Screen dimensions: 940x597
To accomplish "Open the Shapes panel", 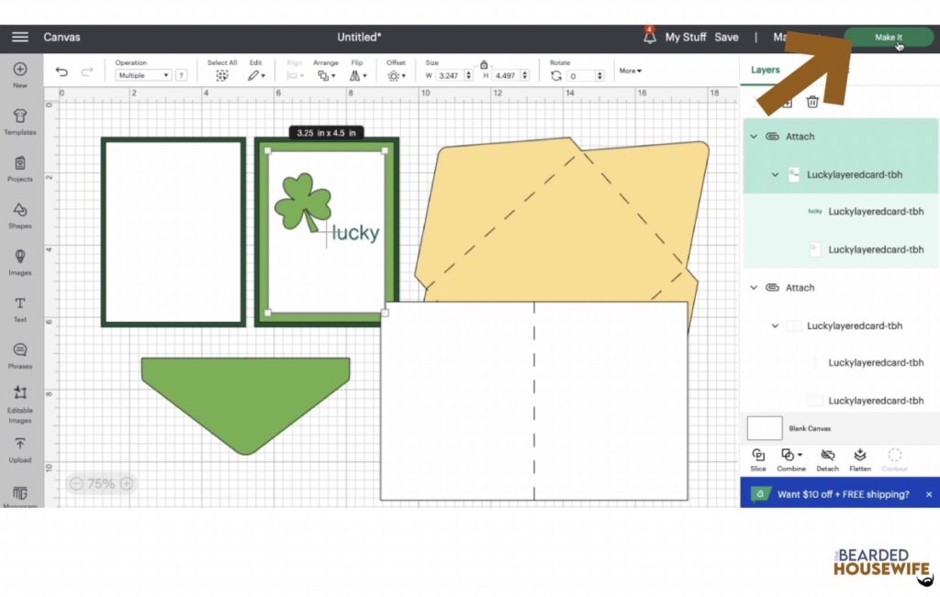I will pos(19,213).
